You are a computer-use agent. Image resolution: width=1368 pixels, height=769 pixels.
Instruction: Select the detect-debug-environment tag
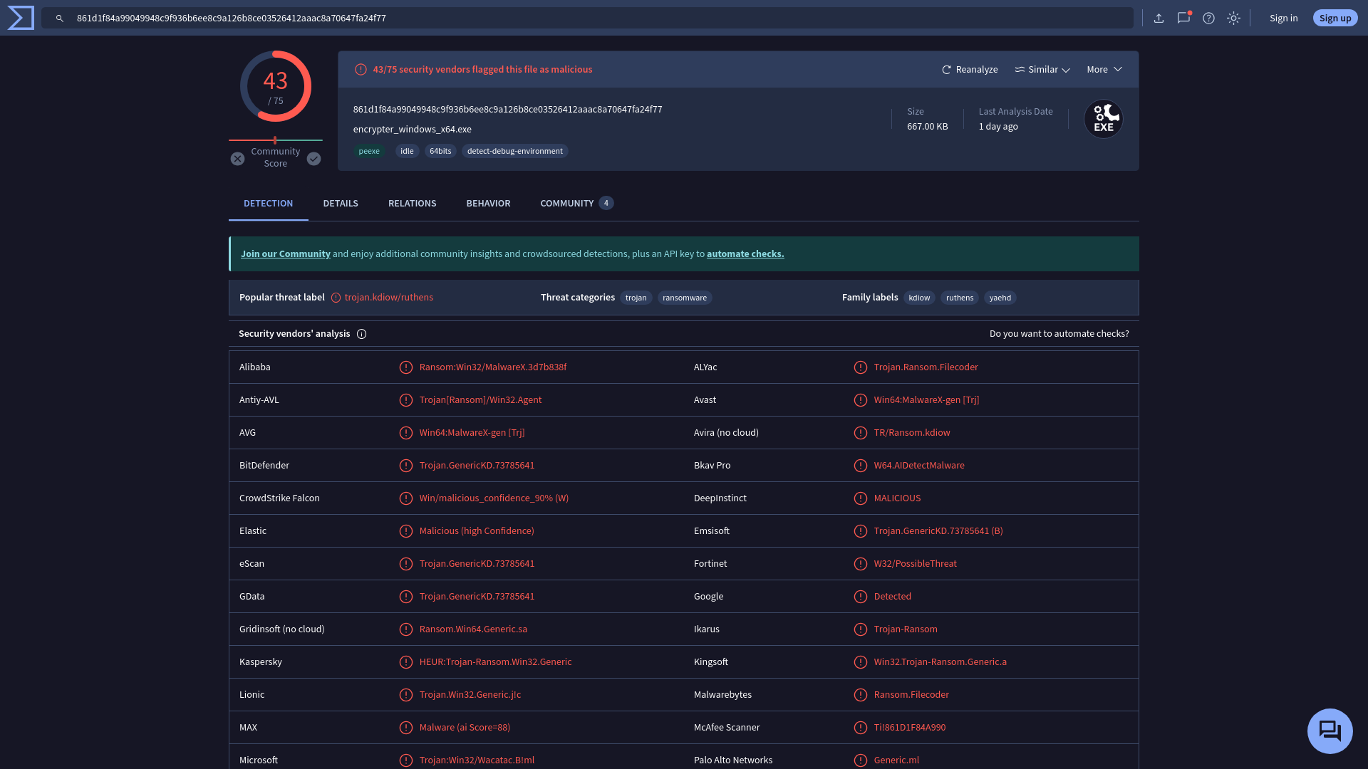514,152
